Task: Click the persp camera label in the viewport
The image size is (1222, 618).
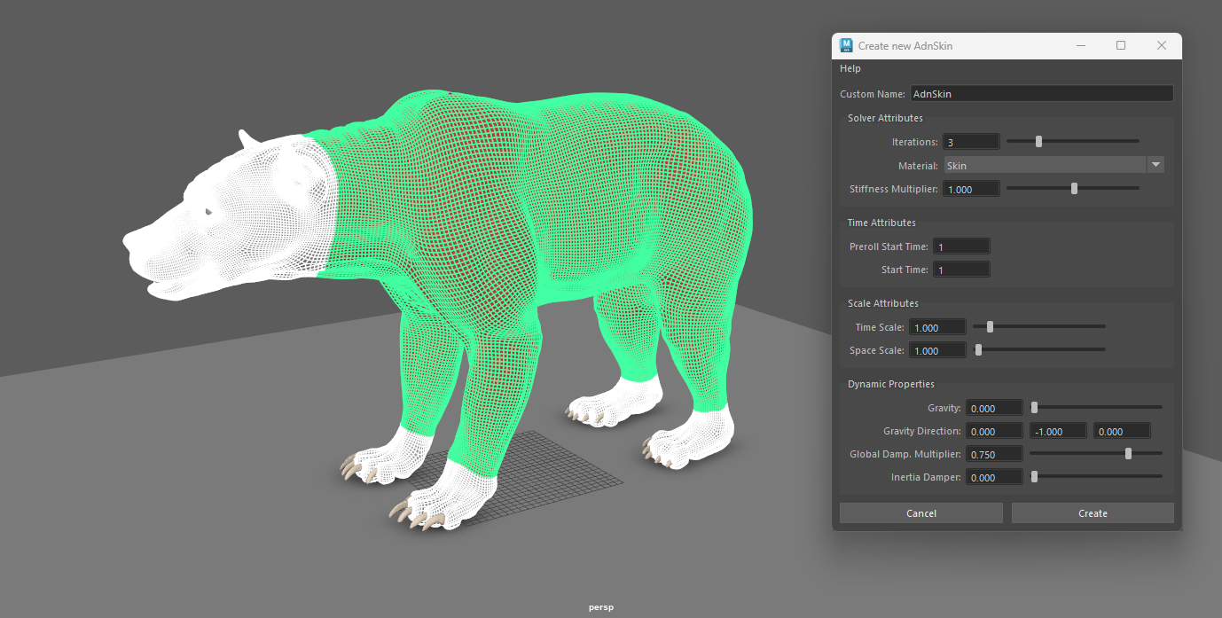Action: (600, 606)
